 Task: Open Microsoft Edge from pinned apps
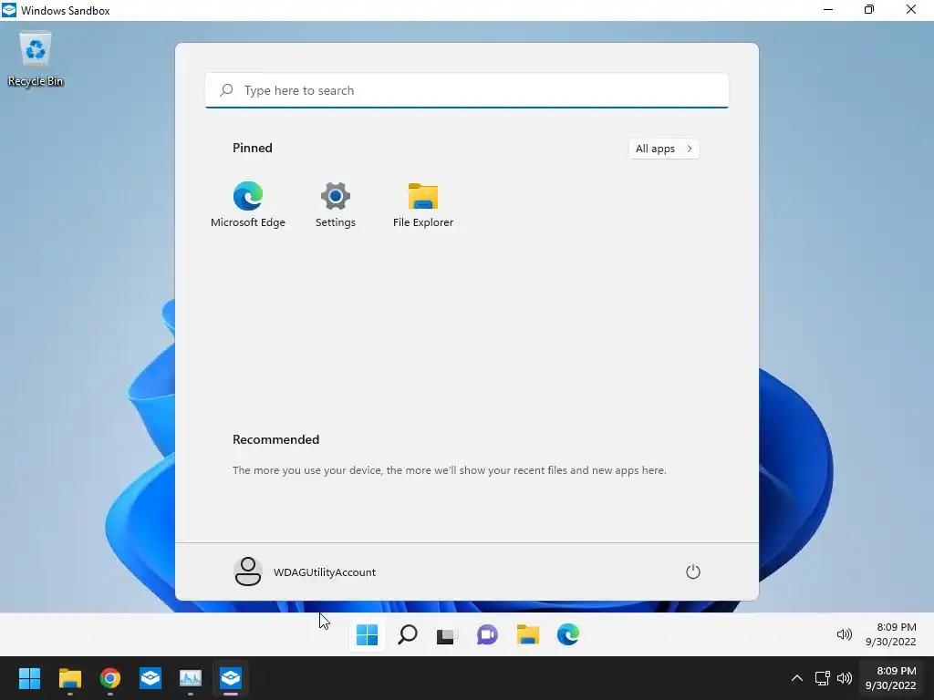[248, 204]
